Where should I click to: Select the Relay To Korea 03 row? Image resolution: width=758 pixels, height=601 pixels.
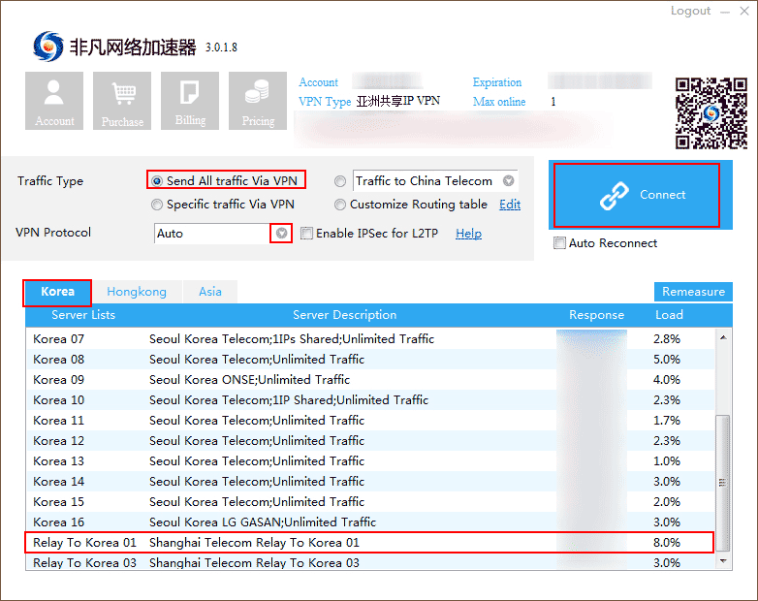pyautogui.click(x=370, y=562)
